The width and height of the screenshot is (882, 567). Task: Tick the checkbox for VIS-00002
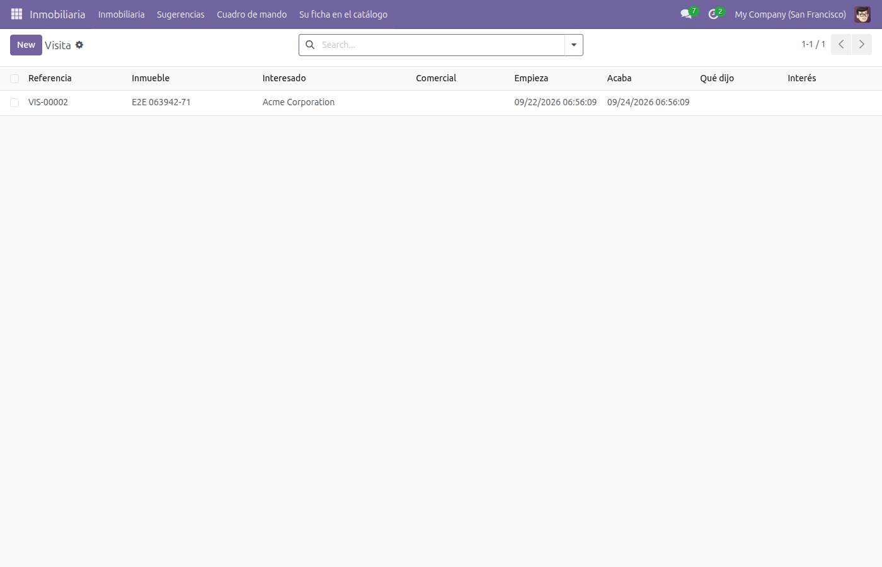(x=14, y=103)
